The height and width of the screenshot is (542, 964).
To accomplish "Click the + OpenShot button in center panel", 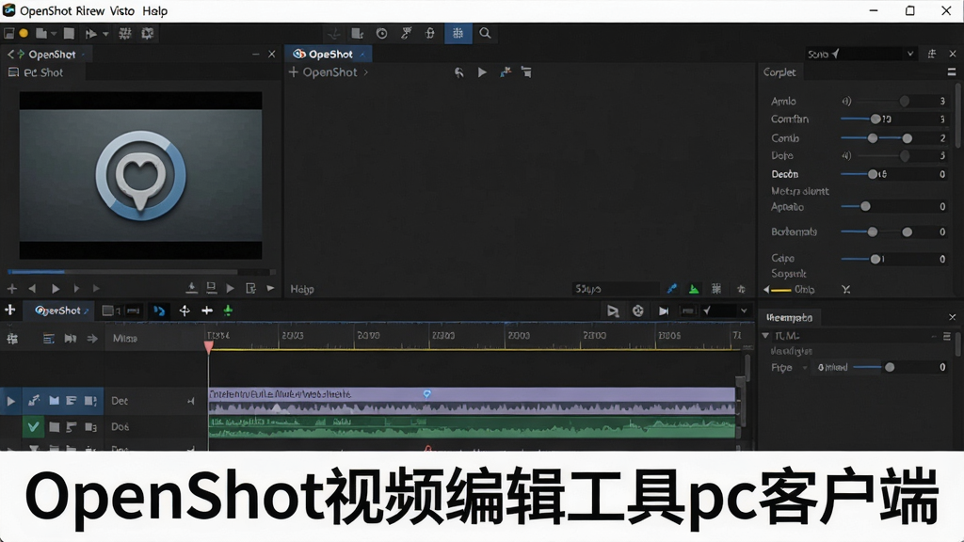I will [323, 72].
